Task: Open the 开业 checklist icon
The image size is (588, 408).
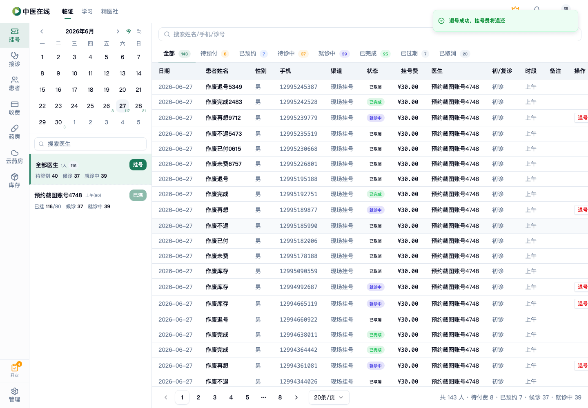Action: pos(15,370)
